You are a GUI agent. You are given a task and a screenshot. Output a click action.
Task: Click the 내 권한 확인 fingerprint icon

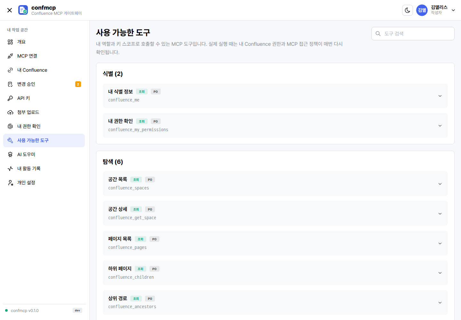click(10, 126)
